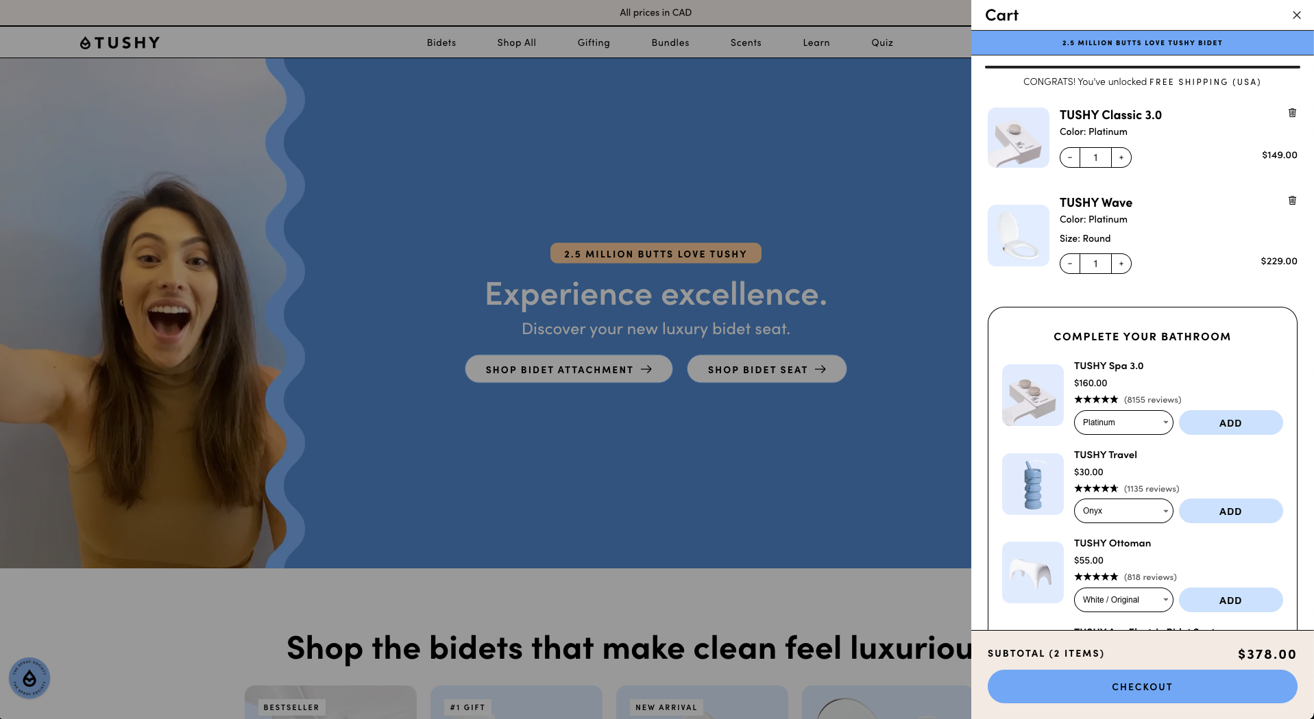The image size is (1314, 719).
Task: Proceed with the Checkout button
Action: coord(1142,687)
